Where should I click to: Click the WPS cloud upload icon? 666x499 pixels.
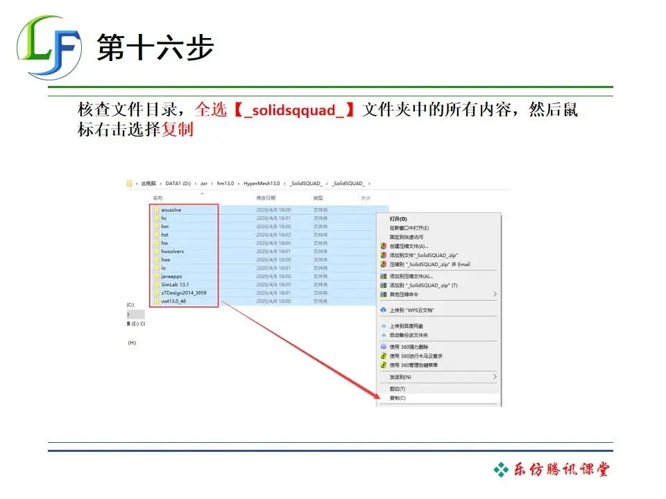pyautogui.click(x=383, y=310)
